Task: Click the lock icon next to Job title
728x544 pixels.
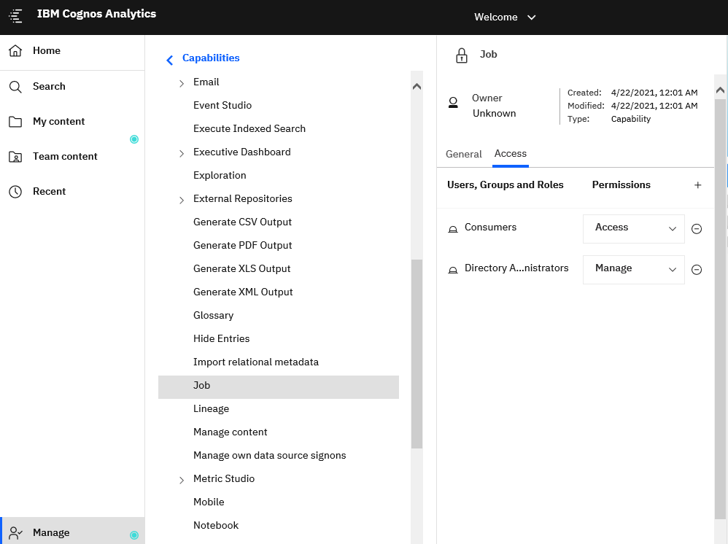Action: pyautogui.click(x=462, y=55)
